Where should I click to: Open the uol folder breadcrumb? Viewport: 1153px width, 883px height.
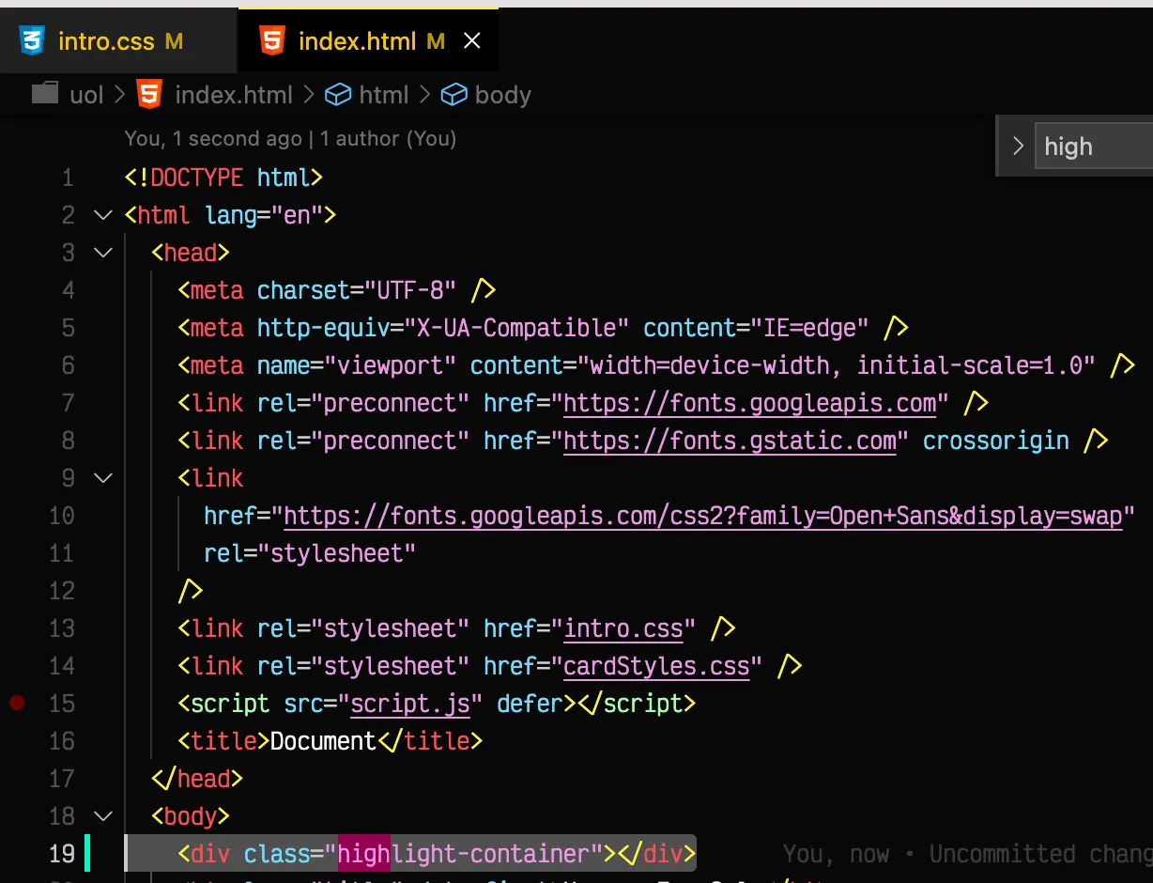click(x=87, y=95)
